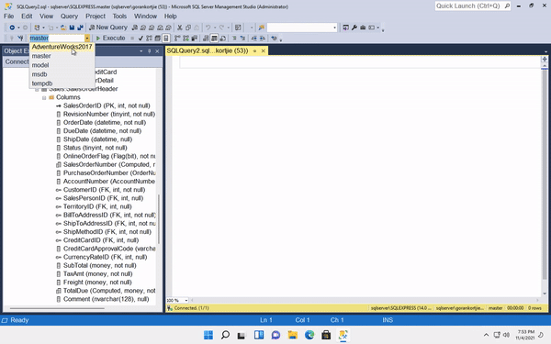Toggle Include Actual Execution Plan
This screenshot has width=551, height=344.
tap(177, 38)
